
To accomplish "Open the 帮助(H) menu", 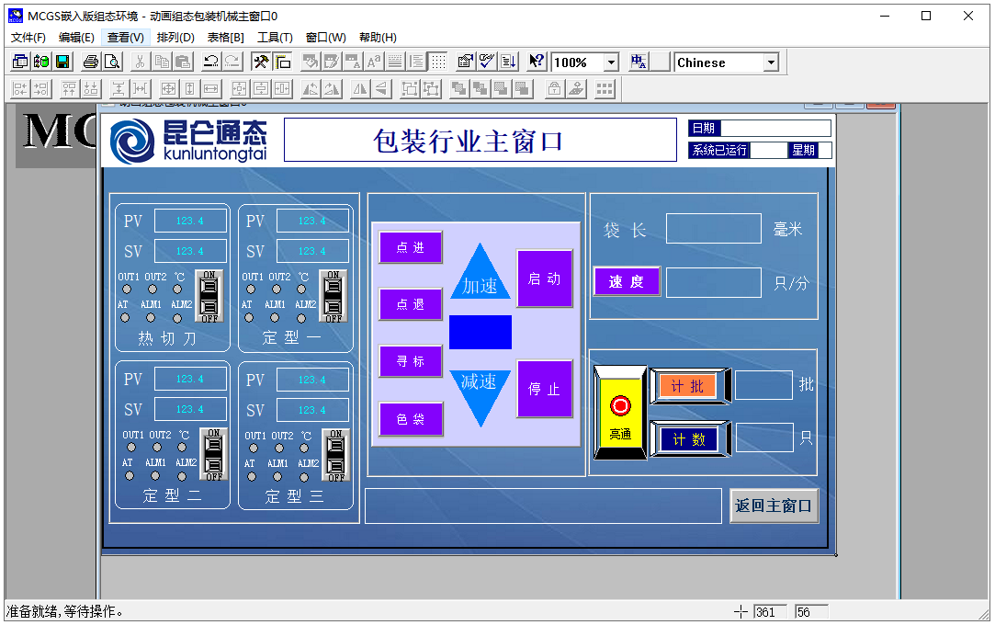I will point(378,38).
